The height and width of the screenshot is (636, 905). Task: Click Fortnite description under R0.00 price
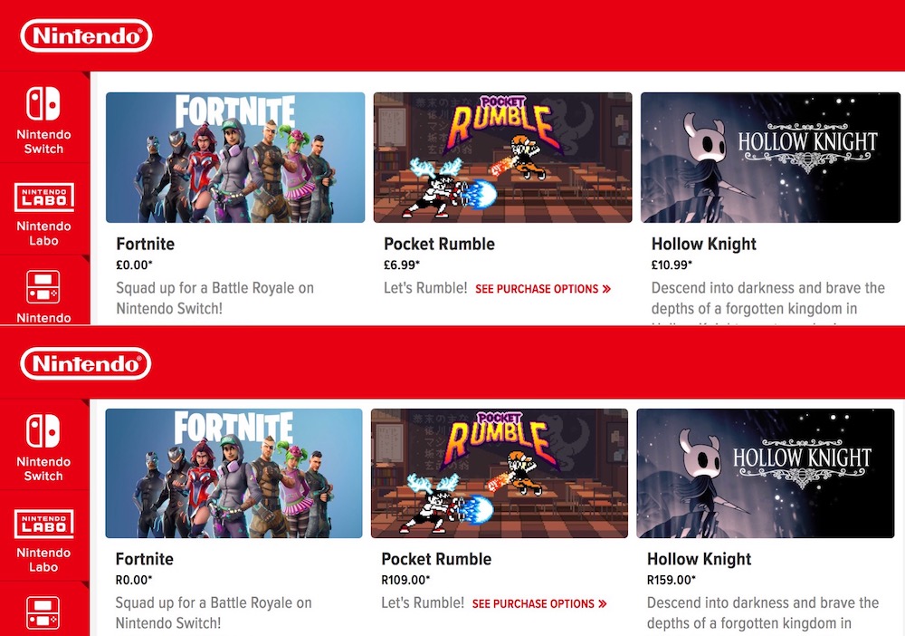pos(214,612)
